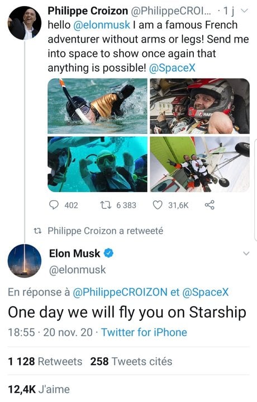257x402 pixels.
Task: View the 258 Tweets cités list
Action: click(131, 362)
